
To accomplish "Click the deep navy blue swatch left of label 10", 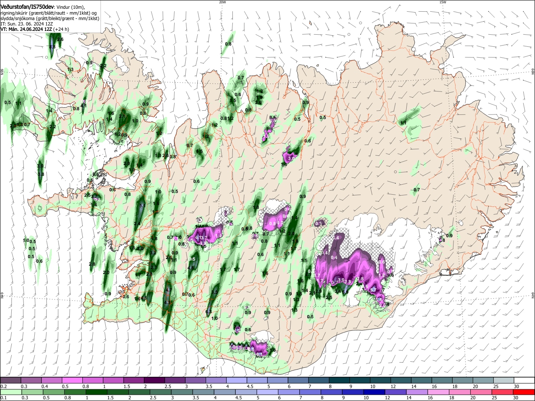I will 374,392.
